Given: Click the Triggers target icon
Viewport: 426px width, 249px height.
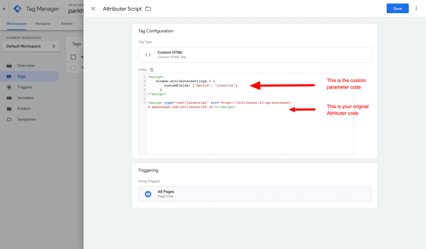Looking at the screenshot, I should (x=9, y=87).
